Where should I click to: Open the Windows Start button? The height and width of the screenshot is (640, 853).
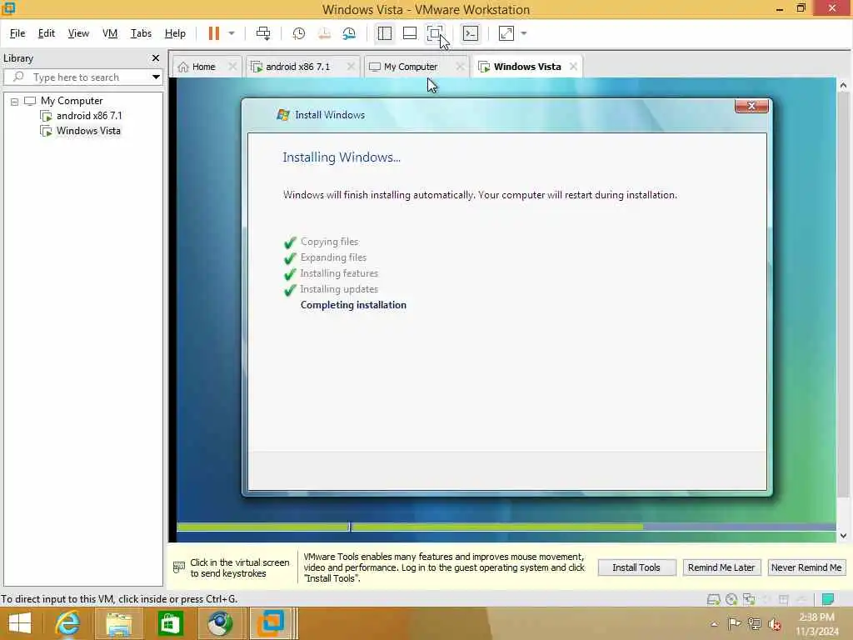(x=20, y=623)
